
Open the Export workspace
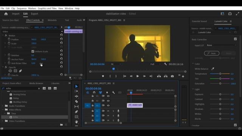point(34,14)
